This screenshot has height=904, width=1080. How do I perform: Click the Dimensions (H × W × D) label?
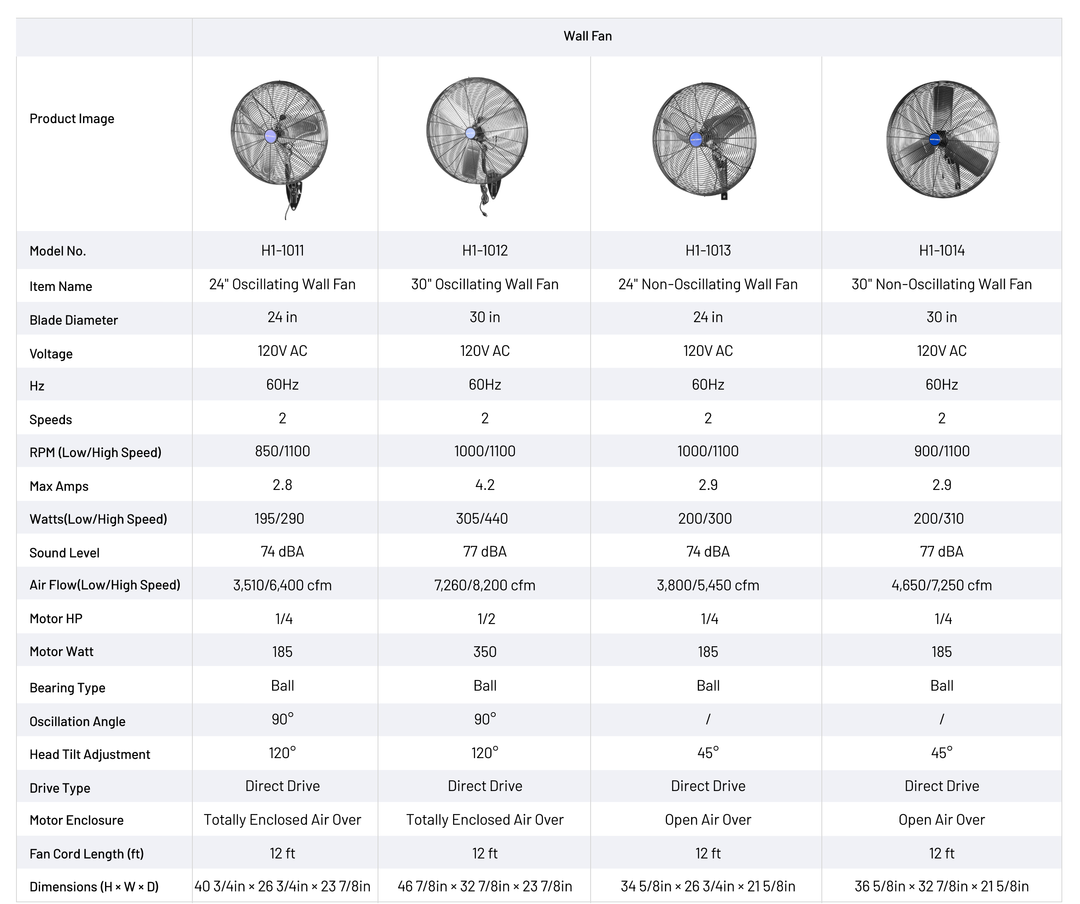click(x=94, y=887)
